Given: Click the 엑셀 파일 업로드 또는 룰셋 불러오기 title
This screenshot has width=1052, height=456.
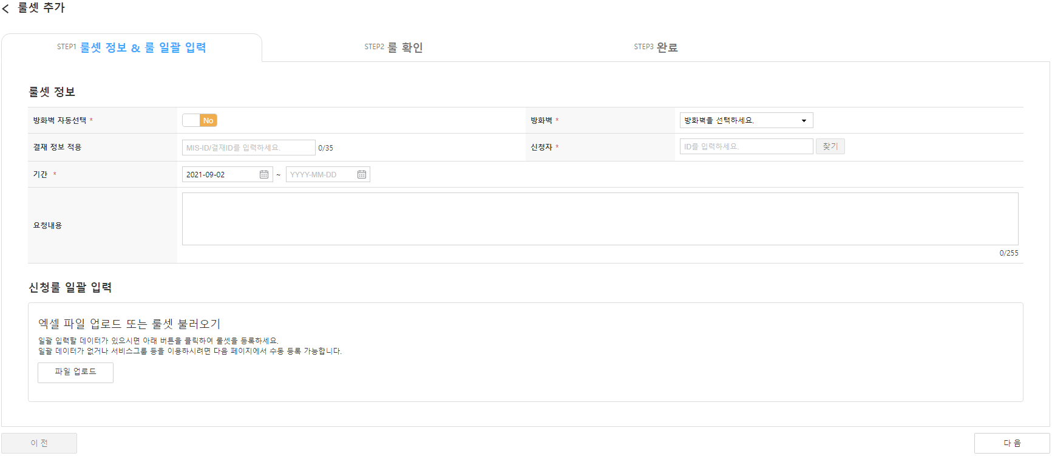Looking at the screenshot, I should pos(129,324).
